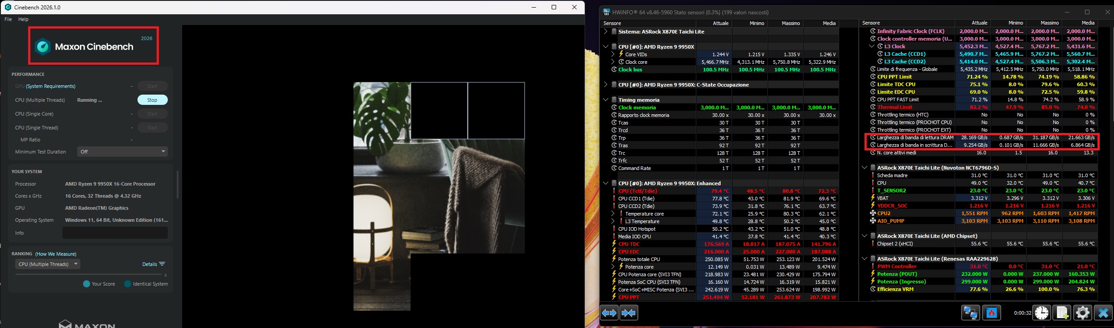Click lightning icon beside VDDCR_SOC
This screenshot has height=328, width=1114.
[x=873, y=206]
